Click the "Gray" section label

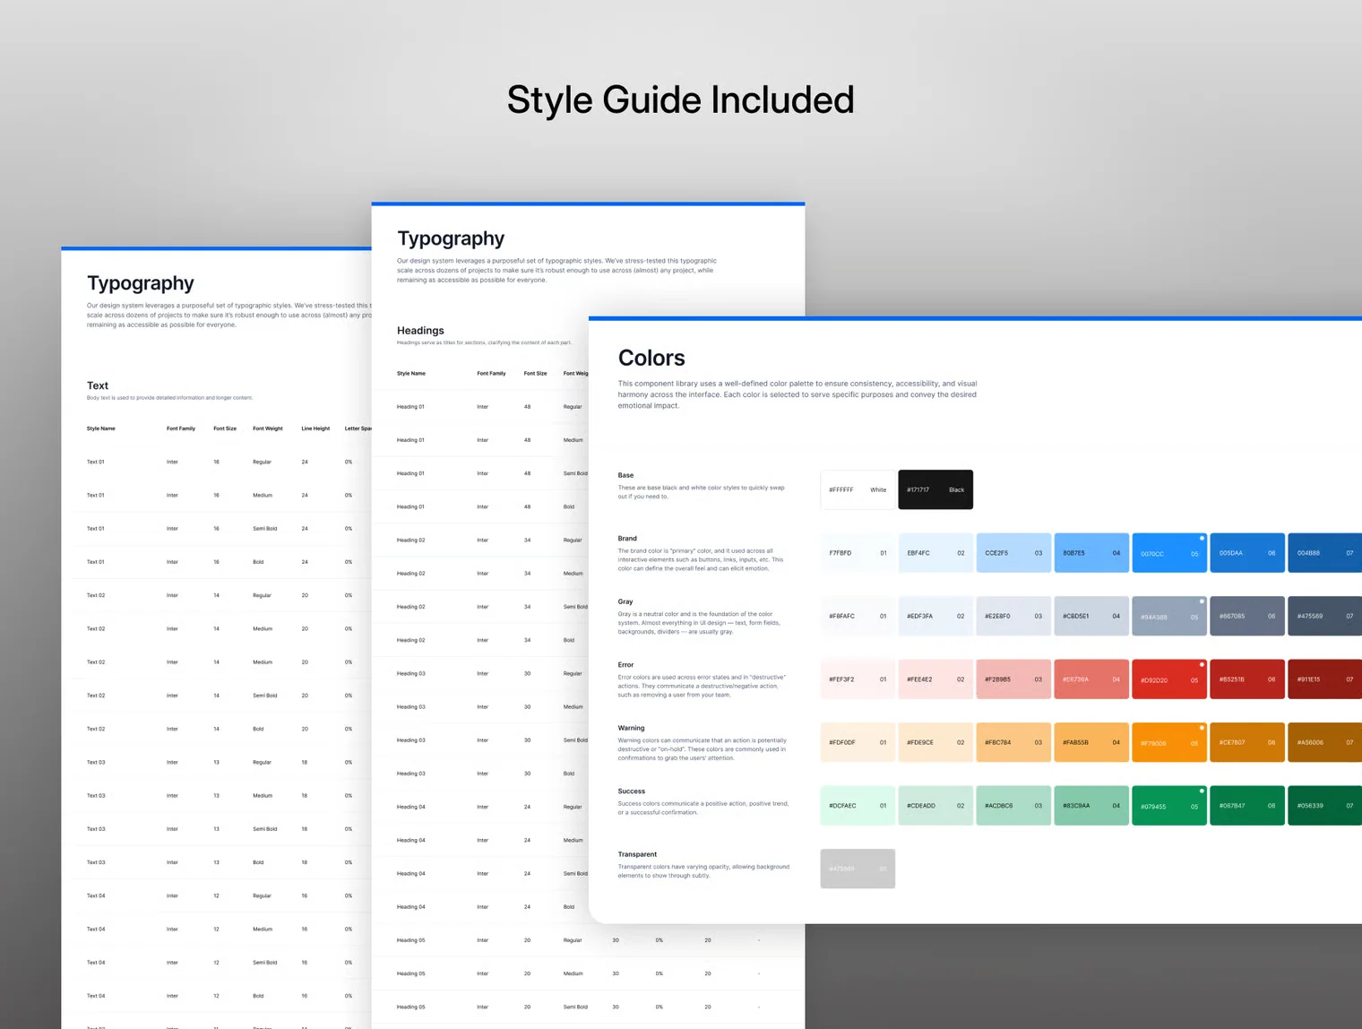(x=625, y=601)
